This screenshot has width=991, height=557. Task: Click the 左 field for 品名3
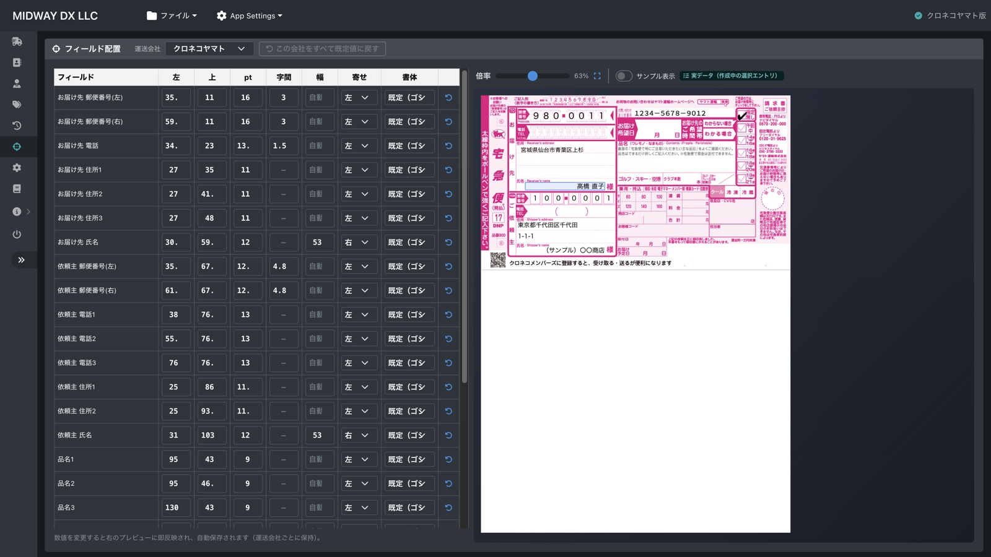(x=176, y=508)
